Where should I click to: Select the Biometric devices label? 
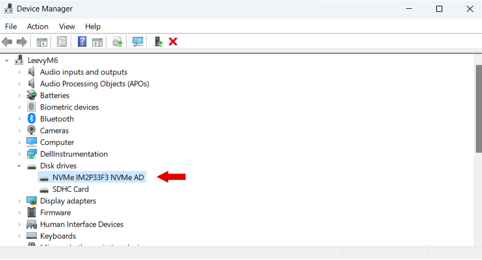[69, 107]
